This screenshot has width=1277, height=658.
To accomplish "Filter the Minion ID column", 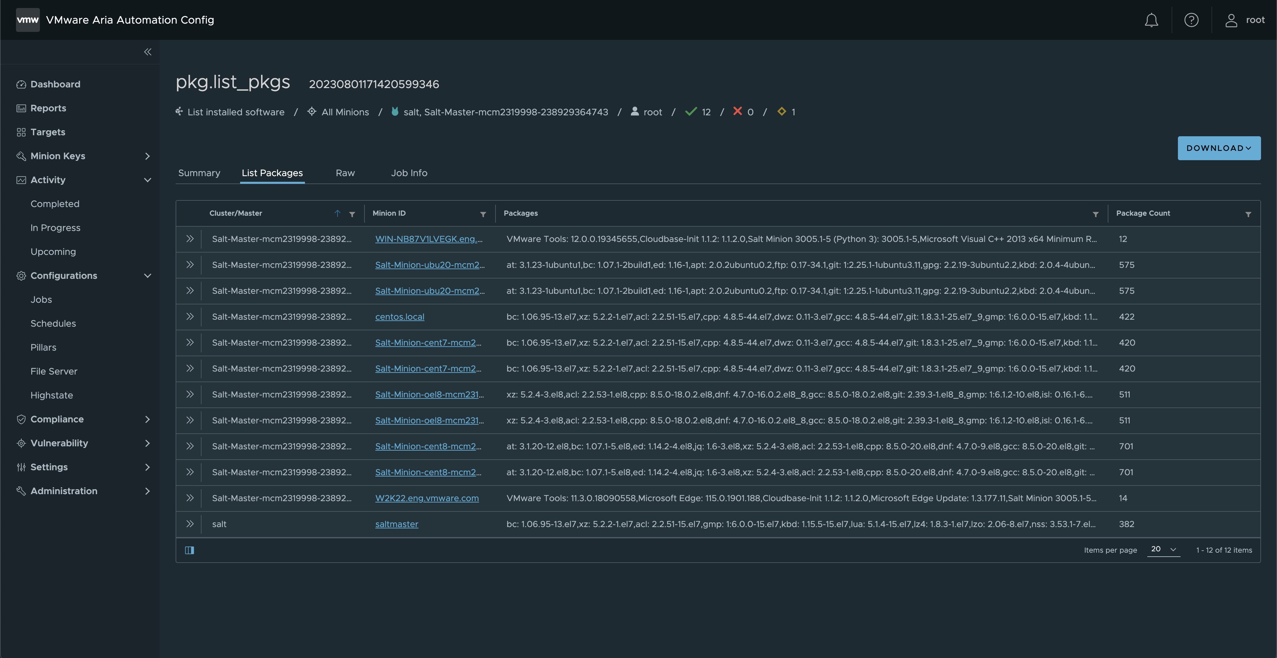I will click(x=483, y=214).
